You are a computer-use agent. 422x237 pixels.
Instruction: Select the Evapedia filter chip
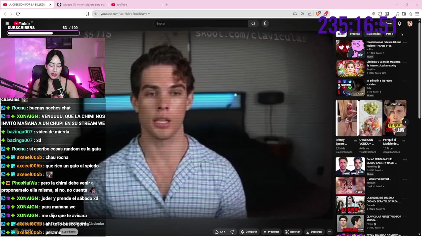355,34
